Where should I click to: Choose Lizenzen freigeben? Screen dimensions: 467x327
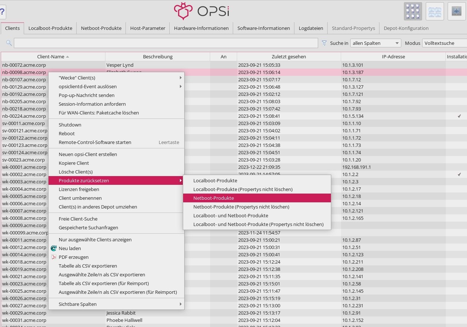(x=116, y=189)
